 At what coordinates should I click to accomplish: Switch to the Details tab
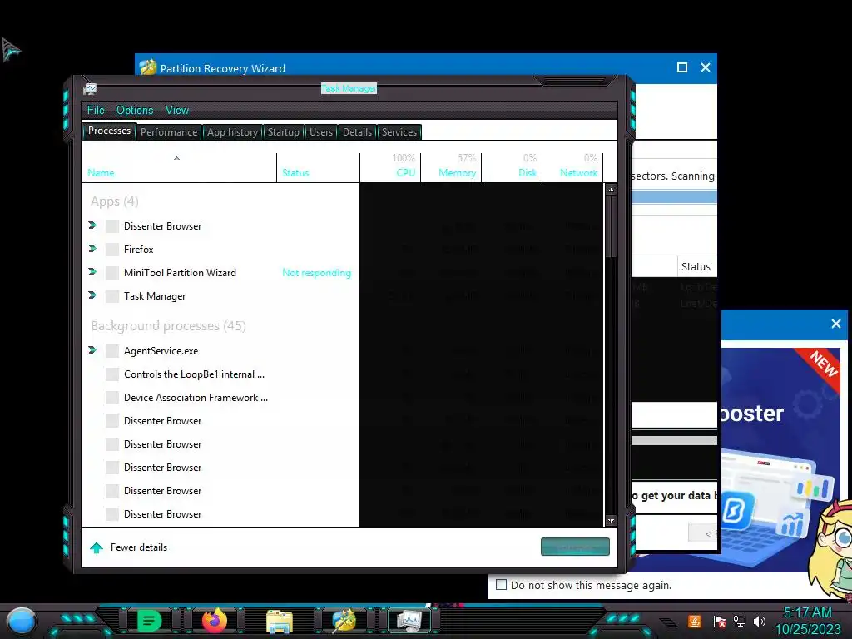pyautogui.click(x=358, y=132)
